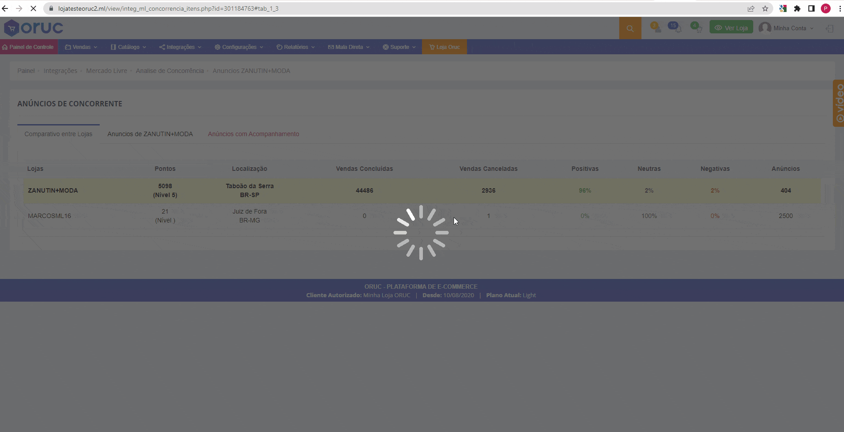Click the share page icon in address bar
The width and height of the screenshot is (844, 432).
(x=751, y=8)
